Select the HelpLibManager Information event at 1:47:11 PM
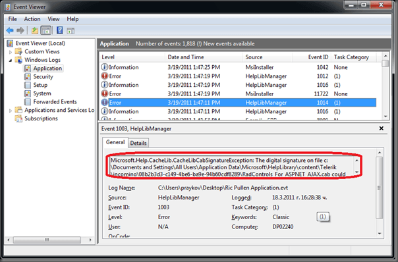 pyautogui.click(x=238, y=111)
